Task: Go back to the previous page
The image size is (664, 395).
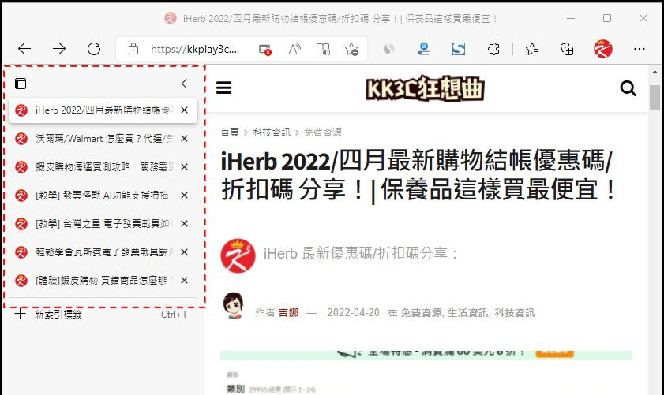Action: (24, 49)
